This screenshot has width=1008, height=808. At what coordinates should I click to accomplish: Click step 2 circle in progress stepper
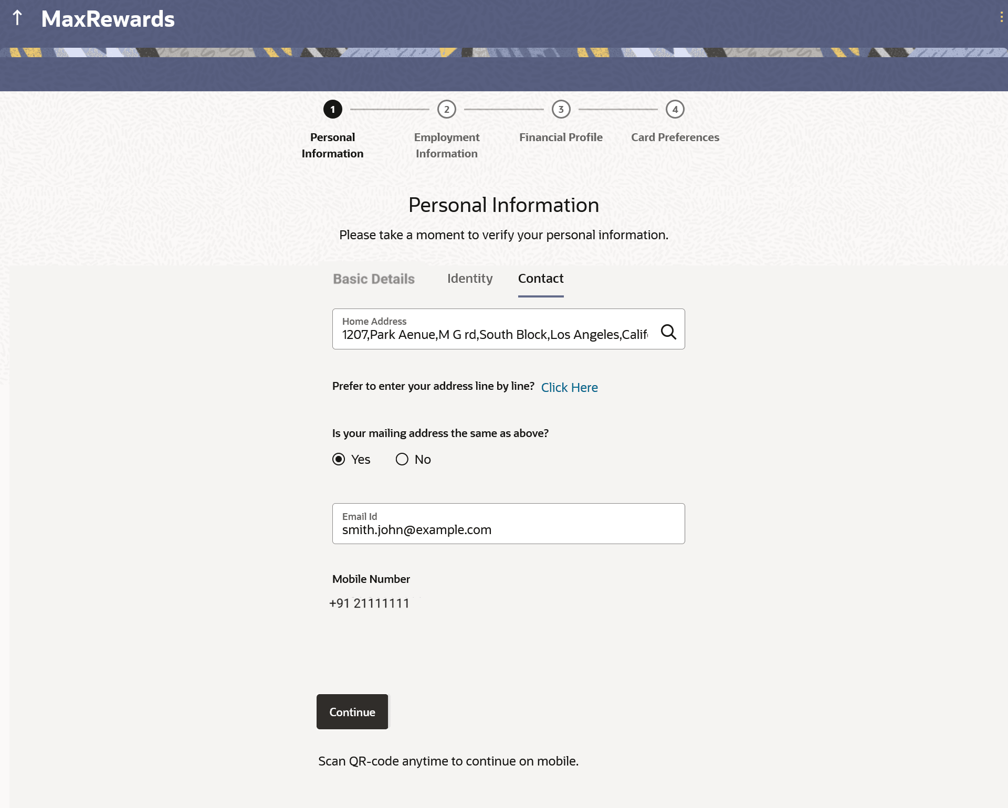[447, 109]
